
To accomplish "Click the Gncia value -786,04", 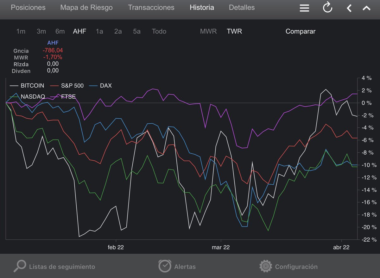I will [x=53, y=51].
